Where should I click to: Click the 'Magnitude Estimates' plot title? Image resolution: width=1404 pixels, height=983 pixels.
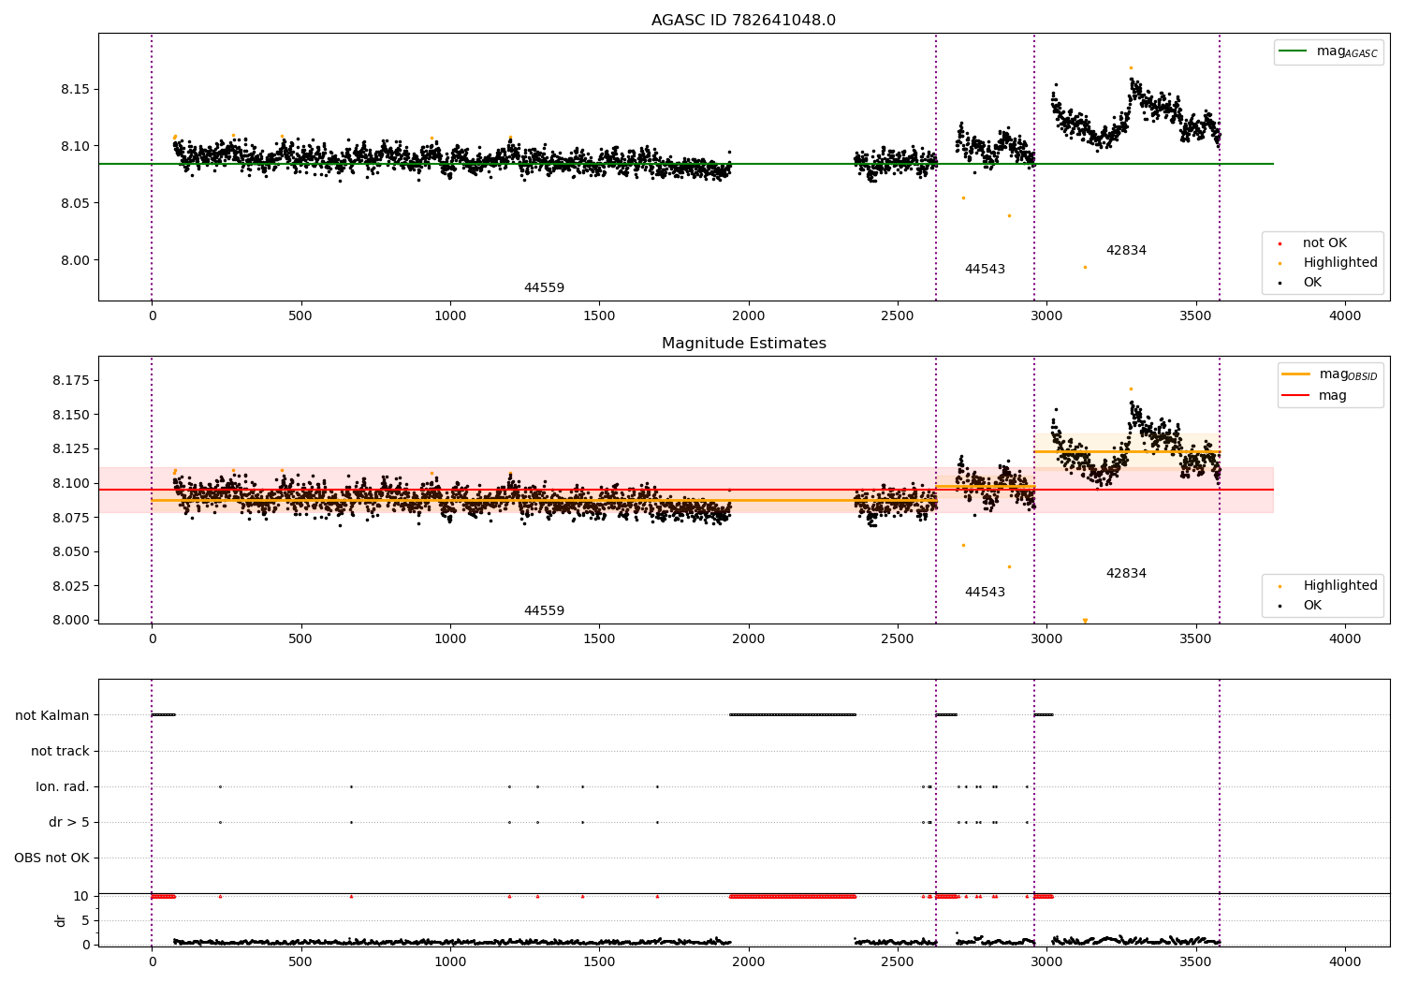[743, 344]
